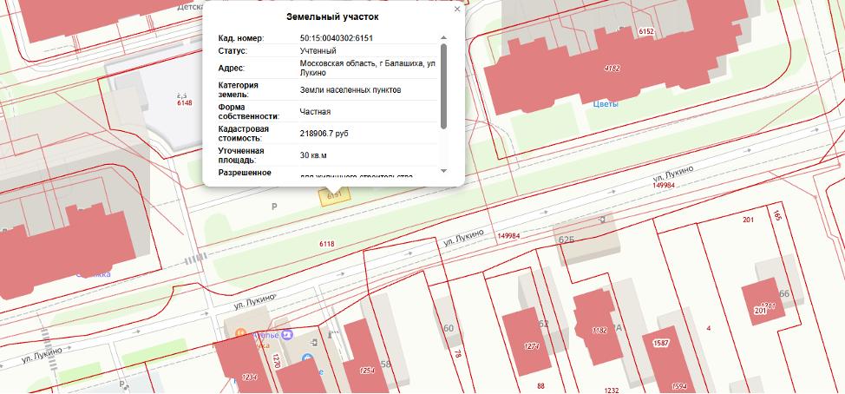The image size is (845, 394).
Task: Select road parcel 6118
Action: 326,245
